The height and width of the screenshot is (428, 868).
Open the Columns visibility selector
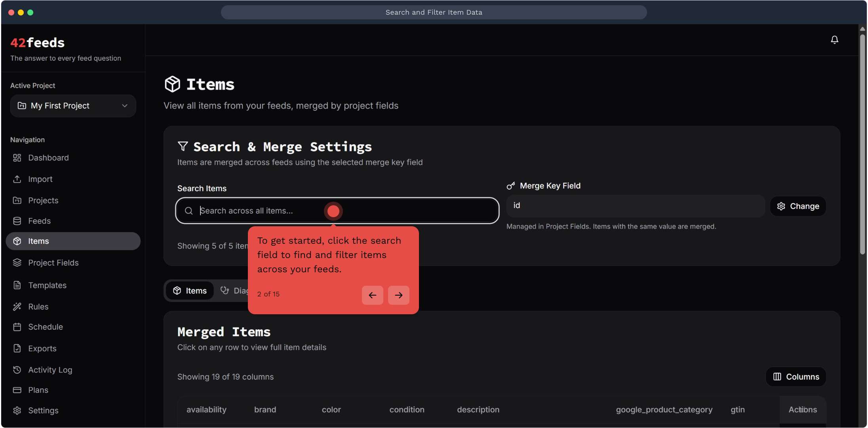796,376
